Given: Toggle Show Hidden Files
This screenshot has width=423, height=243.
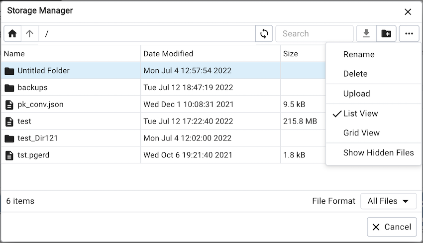Looking at the screenshot, I should click(378, 153).
